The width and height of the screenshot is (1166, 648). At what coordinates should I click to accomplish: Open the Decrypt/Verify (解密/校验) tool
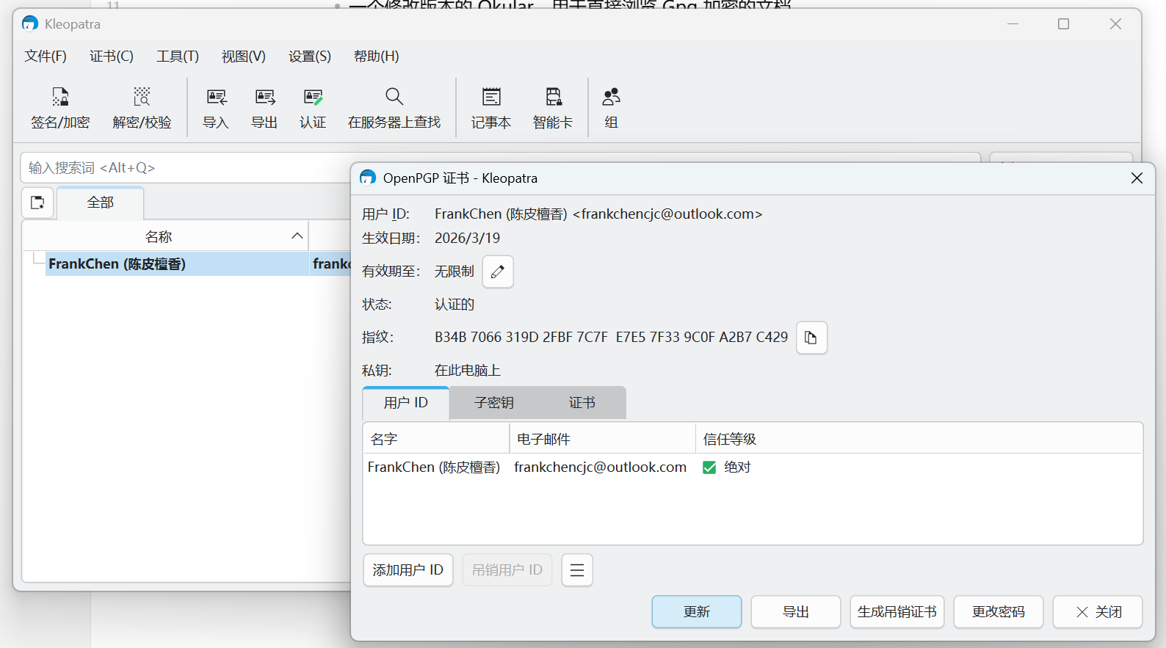click(142, 107)
